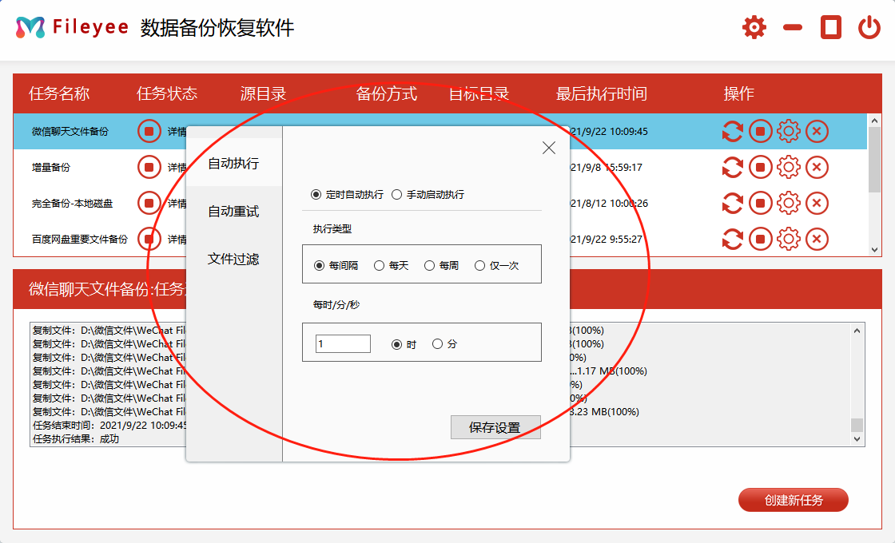Open the app settings gear in the title bar
Image resolution: width=895 pixels, height=543 pixels.
753,26
